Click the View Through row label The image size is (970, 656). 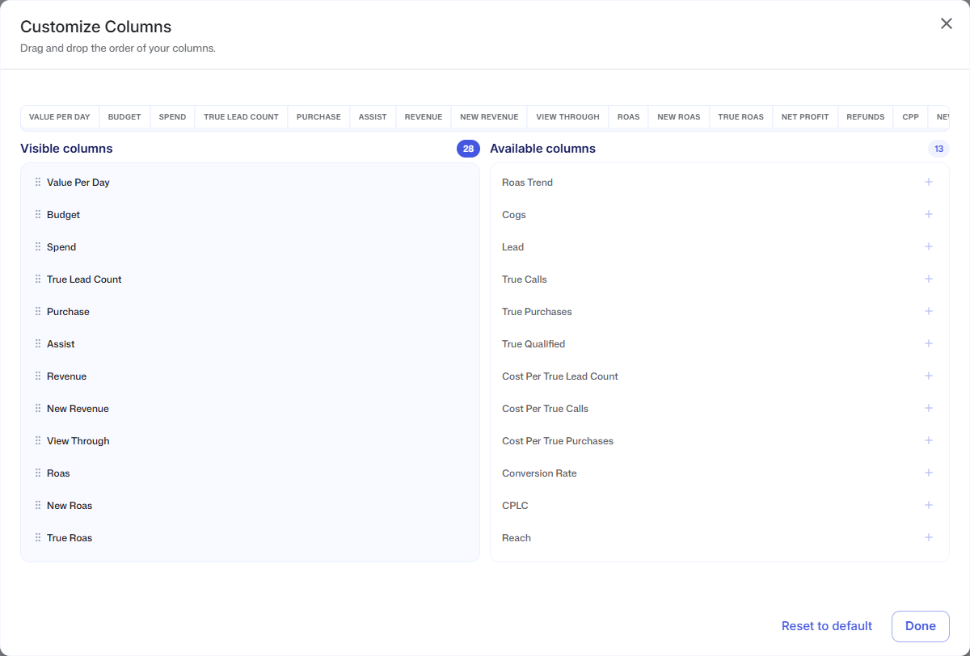point(78,441)
